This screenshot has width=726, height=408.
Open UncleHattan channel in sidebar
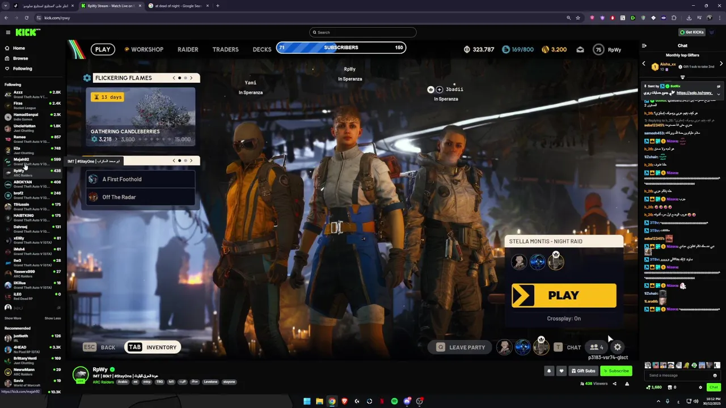33,128
